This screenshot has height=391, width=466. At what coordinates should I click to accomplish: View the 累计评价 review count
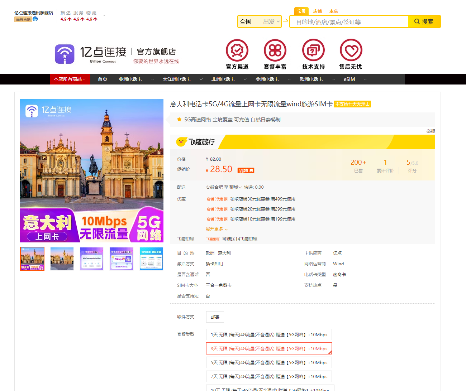[385, 166]
